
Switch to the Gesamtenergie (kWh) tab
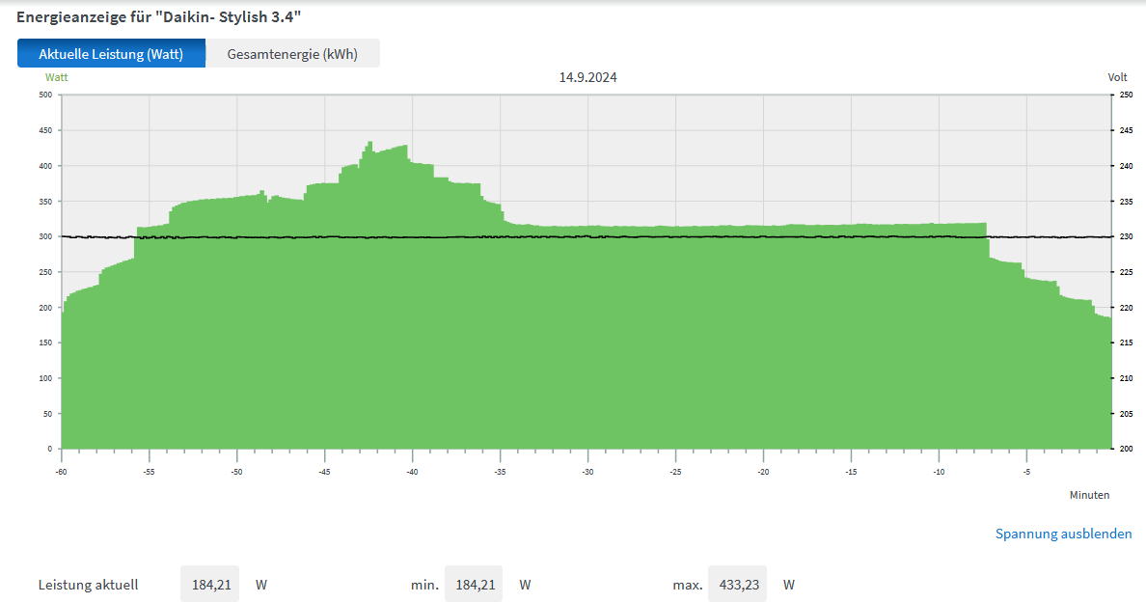(x=292, y=54)
